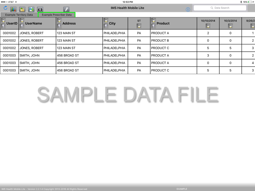This screenshot has width=255, height=191.
Task: Toggle the lock on the UserName column
Action: pos(22,20)
